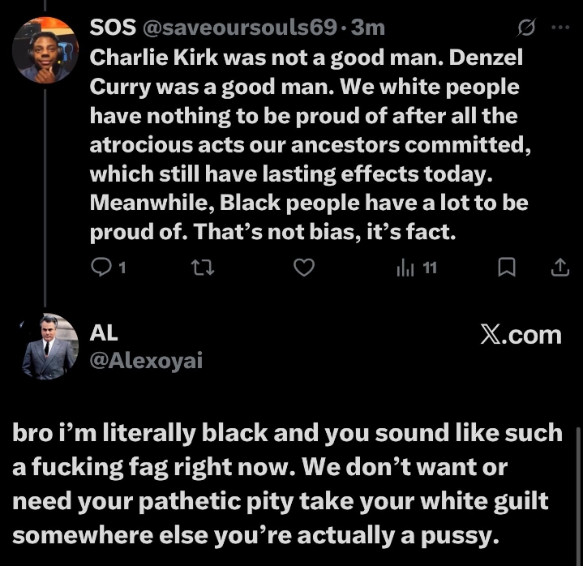Like the tweet with the heart icon
This screenshot has height=566, width=583.
(x=303, y=267)
